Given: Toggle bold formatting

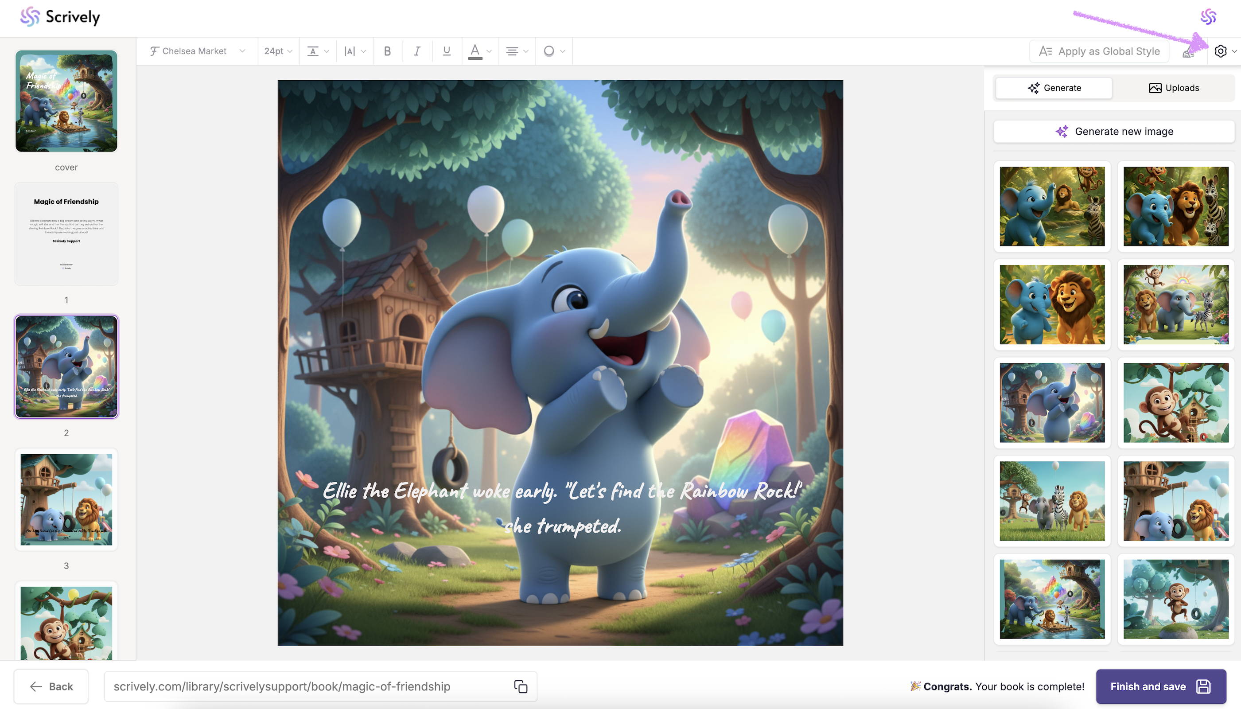Looking at the screenshot, I should 388,51.
